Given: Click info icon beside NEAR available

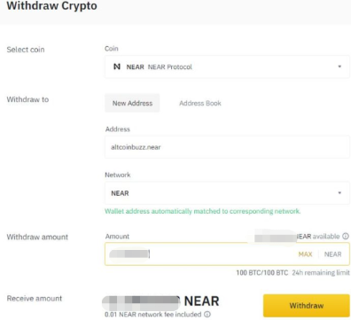Looking at the screenshot, I should pyautogui.click(x=346, y=237).
